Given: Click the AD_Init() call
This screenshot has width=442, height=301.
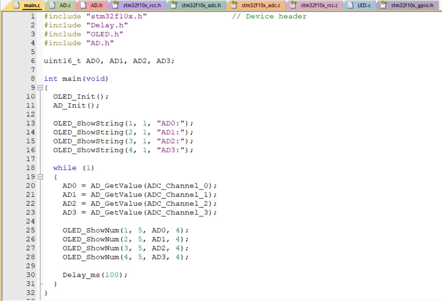Looking at the screenshot, I should tap(76, 106).
